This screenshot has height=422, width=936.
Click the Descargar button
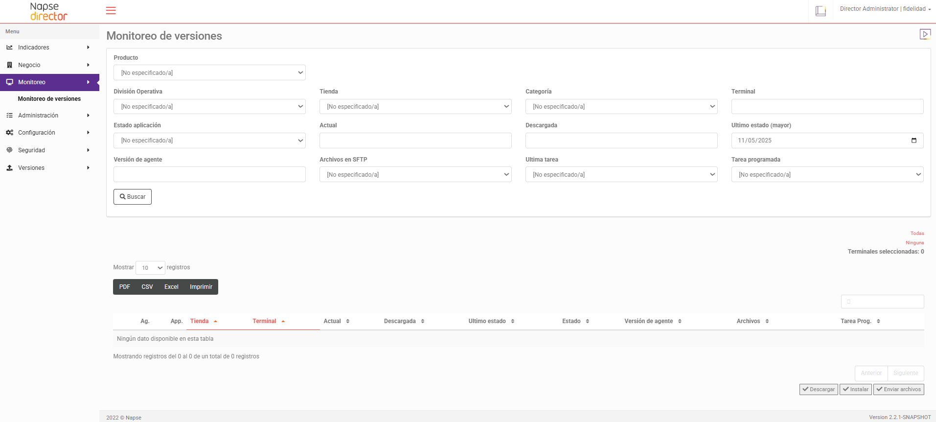(819, 390)
